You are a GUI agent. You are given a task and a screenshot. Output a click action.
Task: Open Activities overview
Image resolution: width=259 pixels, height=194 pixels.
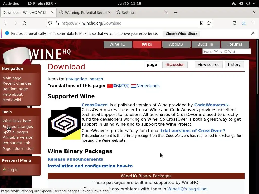(x=11, y=3)
